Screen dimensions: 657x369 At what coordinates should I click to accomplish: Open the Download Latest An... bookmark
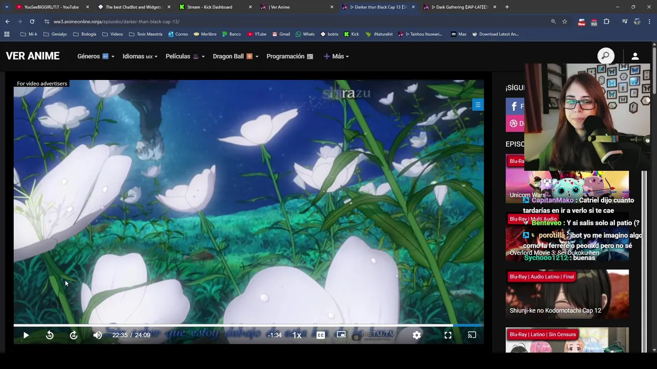pos(495,34)
